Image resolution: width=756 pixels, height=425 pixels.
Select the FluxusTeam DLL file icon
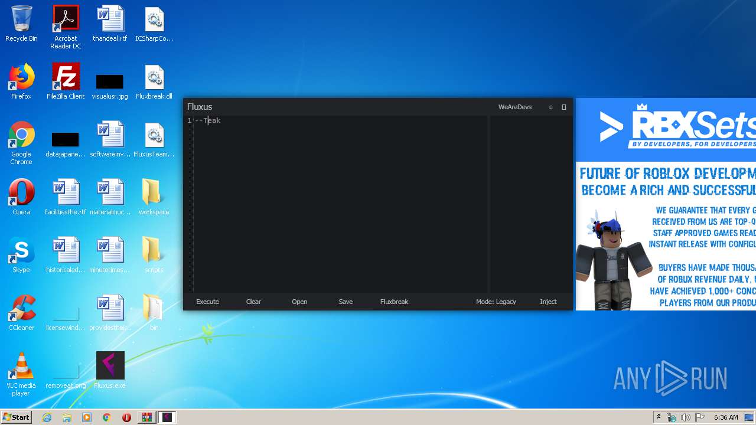pyautogui.click(x=154, y=139)
